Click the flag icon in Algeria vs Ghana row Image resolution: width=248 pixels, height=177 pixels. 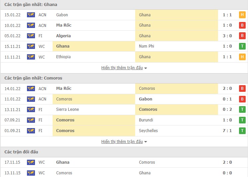(x=31, y=36)
